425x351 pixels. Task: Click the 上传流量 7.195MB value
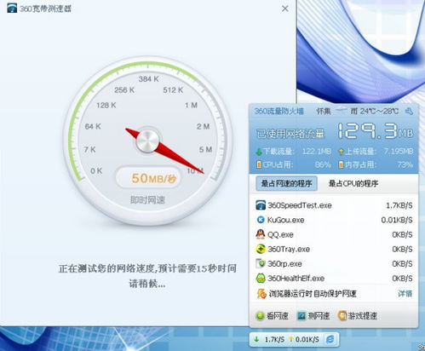tap(398, 152)
